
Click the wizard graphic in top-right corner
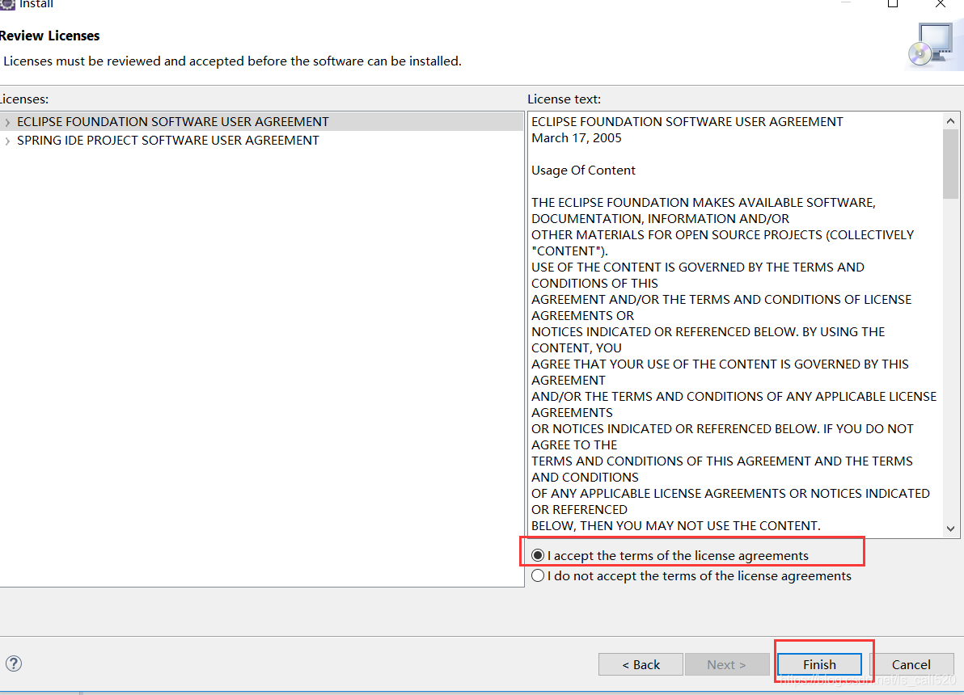935,45
